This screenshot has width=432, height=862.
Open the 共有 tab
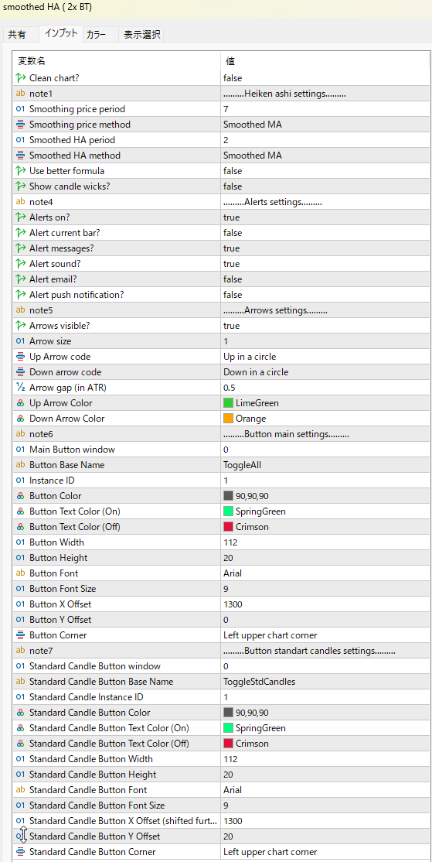tap(16, 35)
